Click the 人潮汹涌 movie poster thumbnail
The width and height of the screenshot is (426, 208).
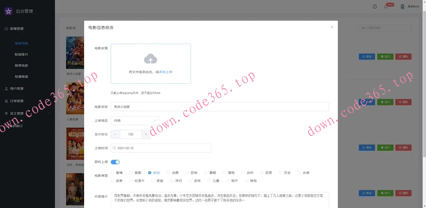(75, 98)
